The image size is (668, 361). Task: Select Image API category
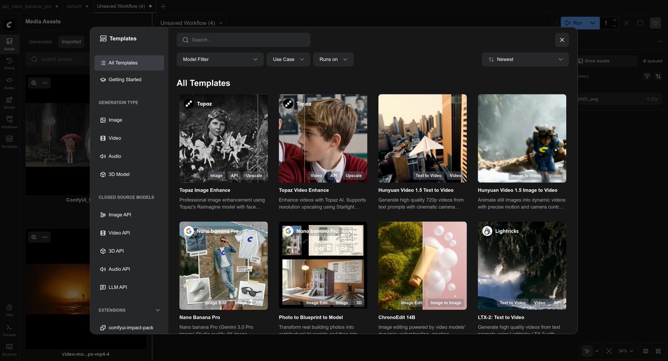point(129,215)
